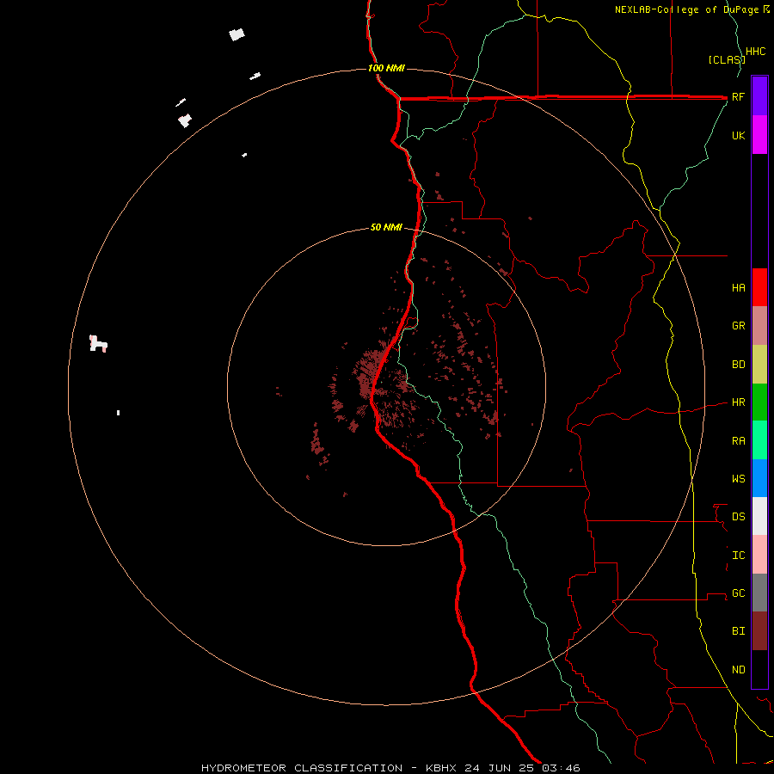This screenshot has width=774, height=774.
Task: Click the 50 NMI range ring label
Action: click(386, 227)
